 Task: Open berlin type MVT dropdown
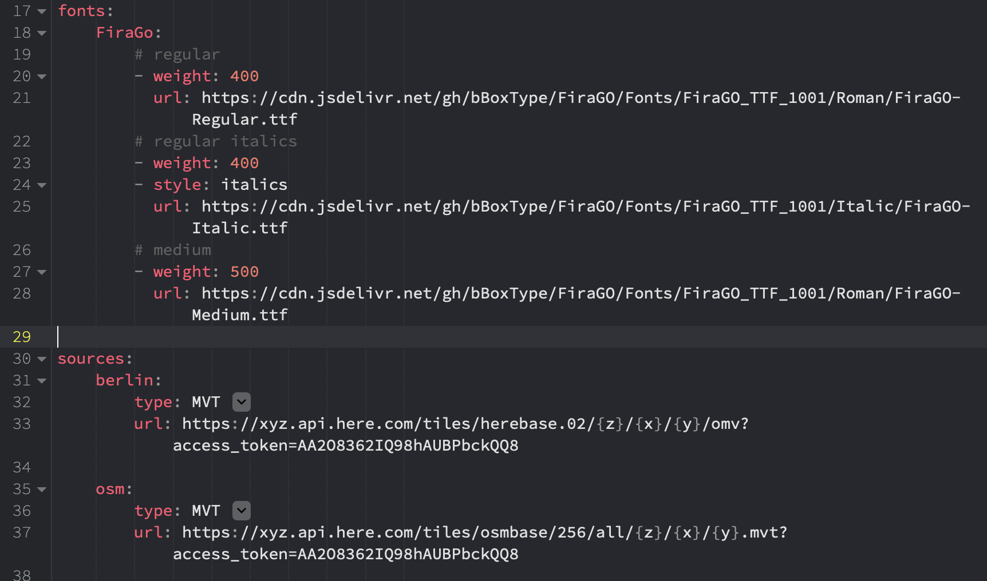click(242, 402)
